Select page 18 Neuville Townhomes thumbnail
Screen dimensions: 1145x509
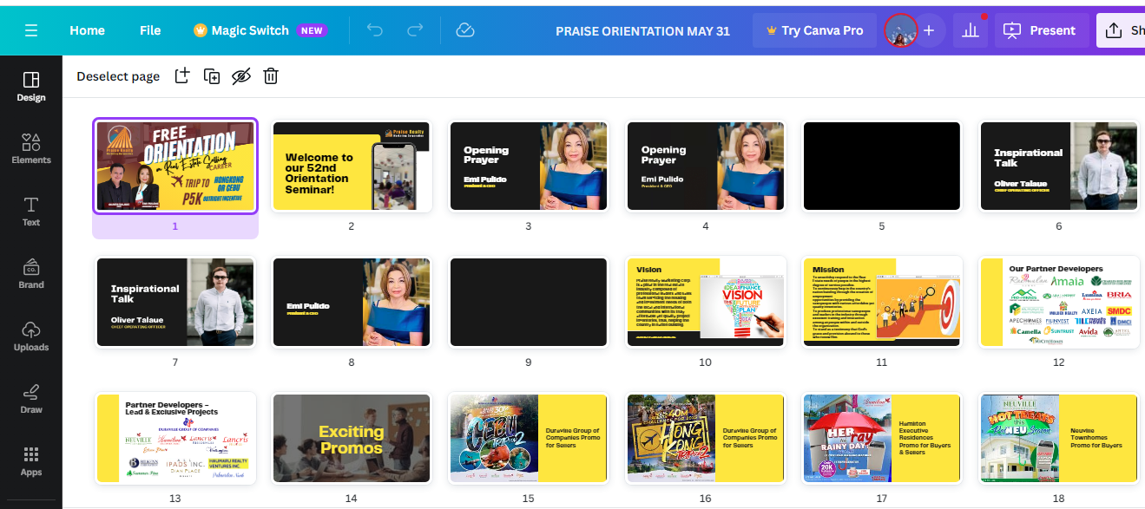[1058, 438]
